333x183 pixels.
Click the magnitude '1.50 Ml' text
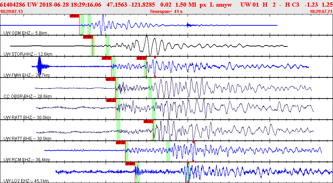pyautogui.click(x=186, y=5)
